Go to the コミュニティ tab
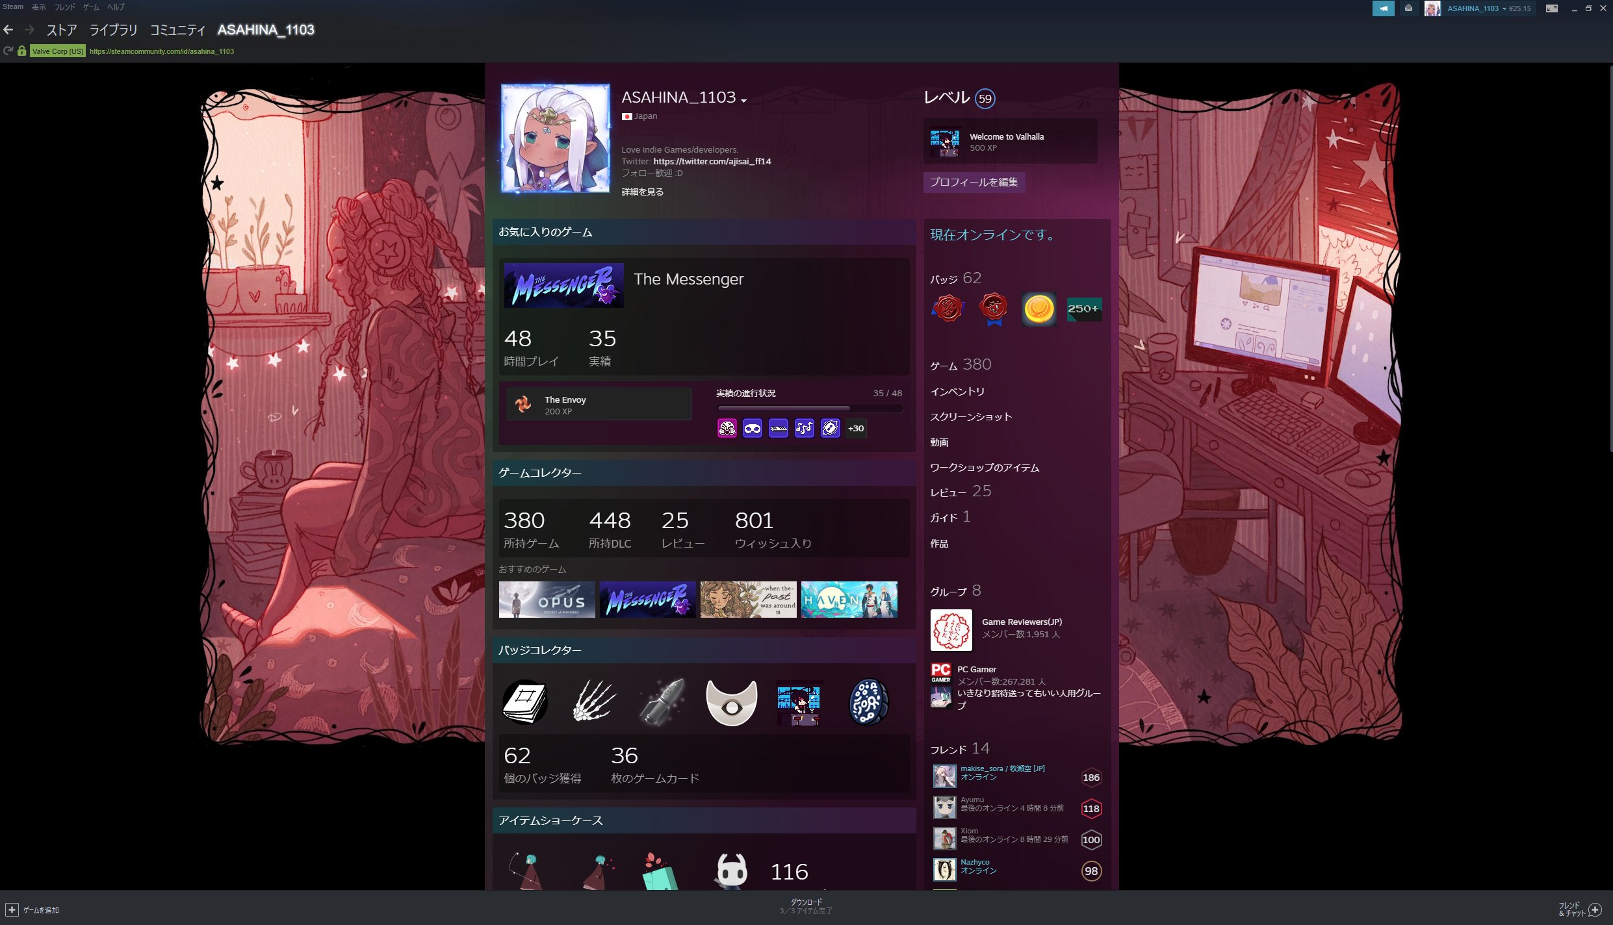Viewport: 1613px width, 925px height. click(x=177, y=30)
